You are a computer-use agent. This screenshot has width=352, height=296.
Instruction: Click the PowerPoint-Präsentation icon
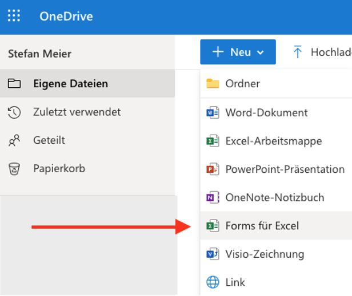click(x=213, y=169)
